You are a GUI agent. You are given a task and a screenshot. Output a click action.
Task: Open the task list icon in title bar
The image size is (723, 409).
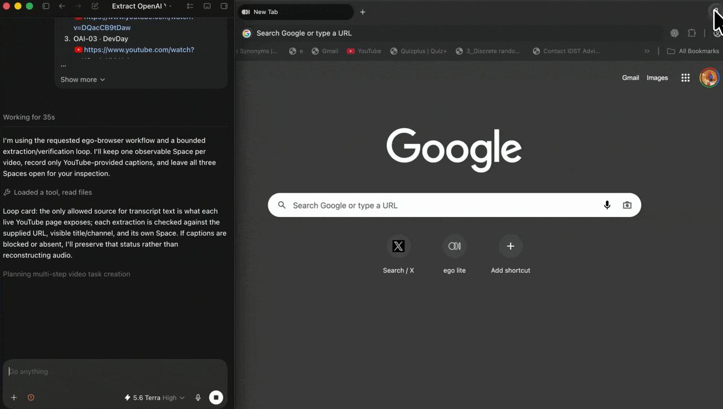(190, 6)
